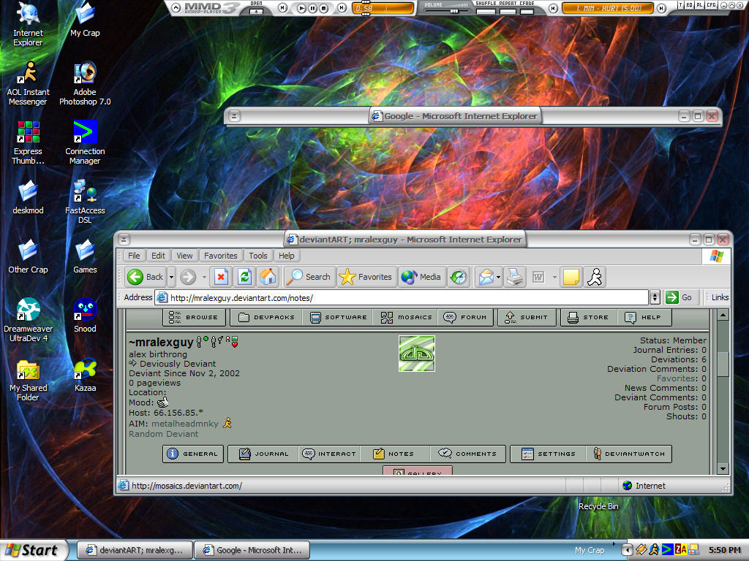Click the Home button in IE toolbar
Image resolution: width=749 pixels, height=561 pixels.
pyautogui.click(x=268, y=277)
